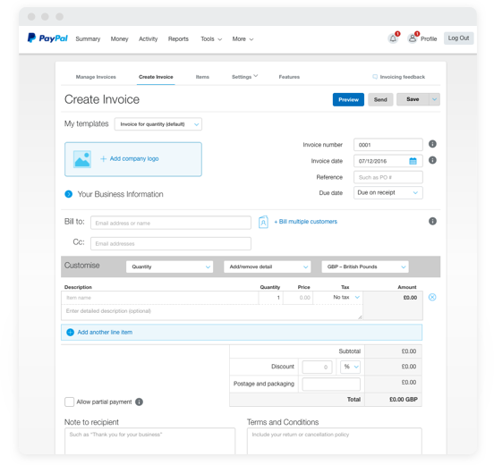Open the GBP British Pounds currency dropdown
This screenshot has height=465, width=494.
point(365,267)
